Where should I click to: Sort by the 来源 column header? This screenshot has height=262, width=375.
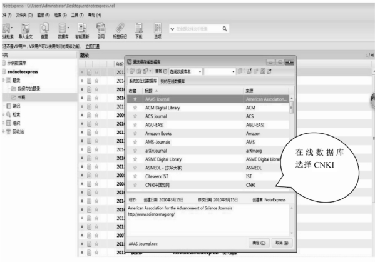[x=267, y=91]
